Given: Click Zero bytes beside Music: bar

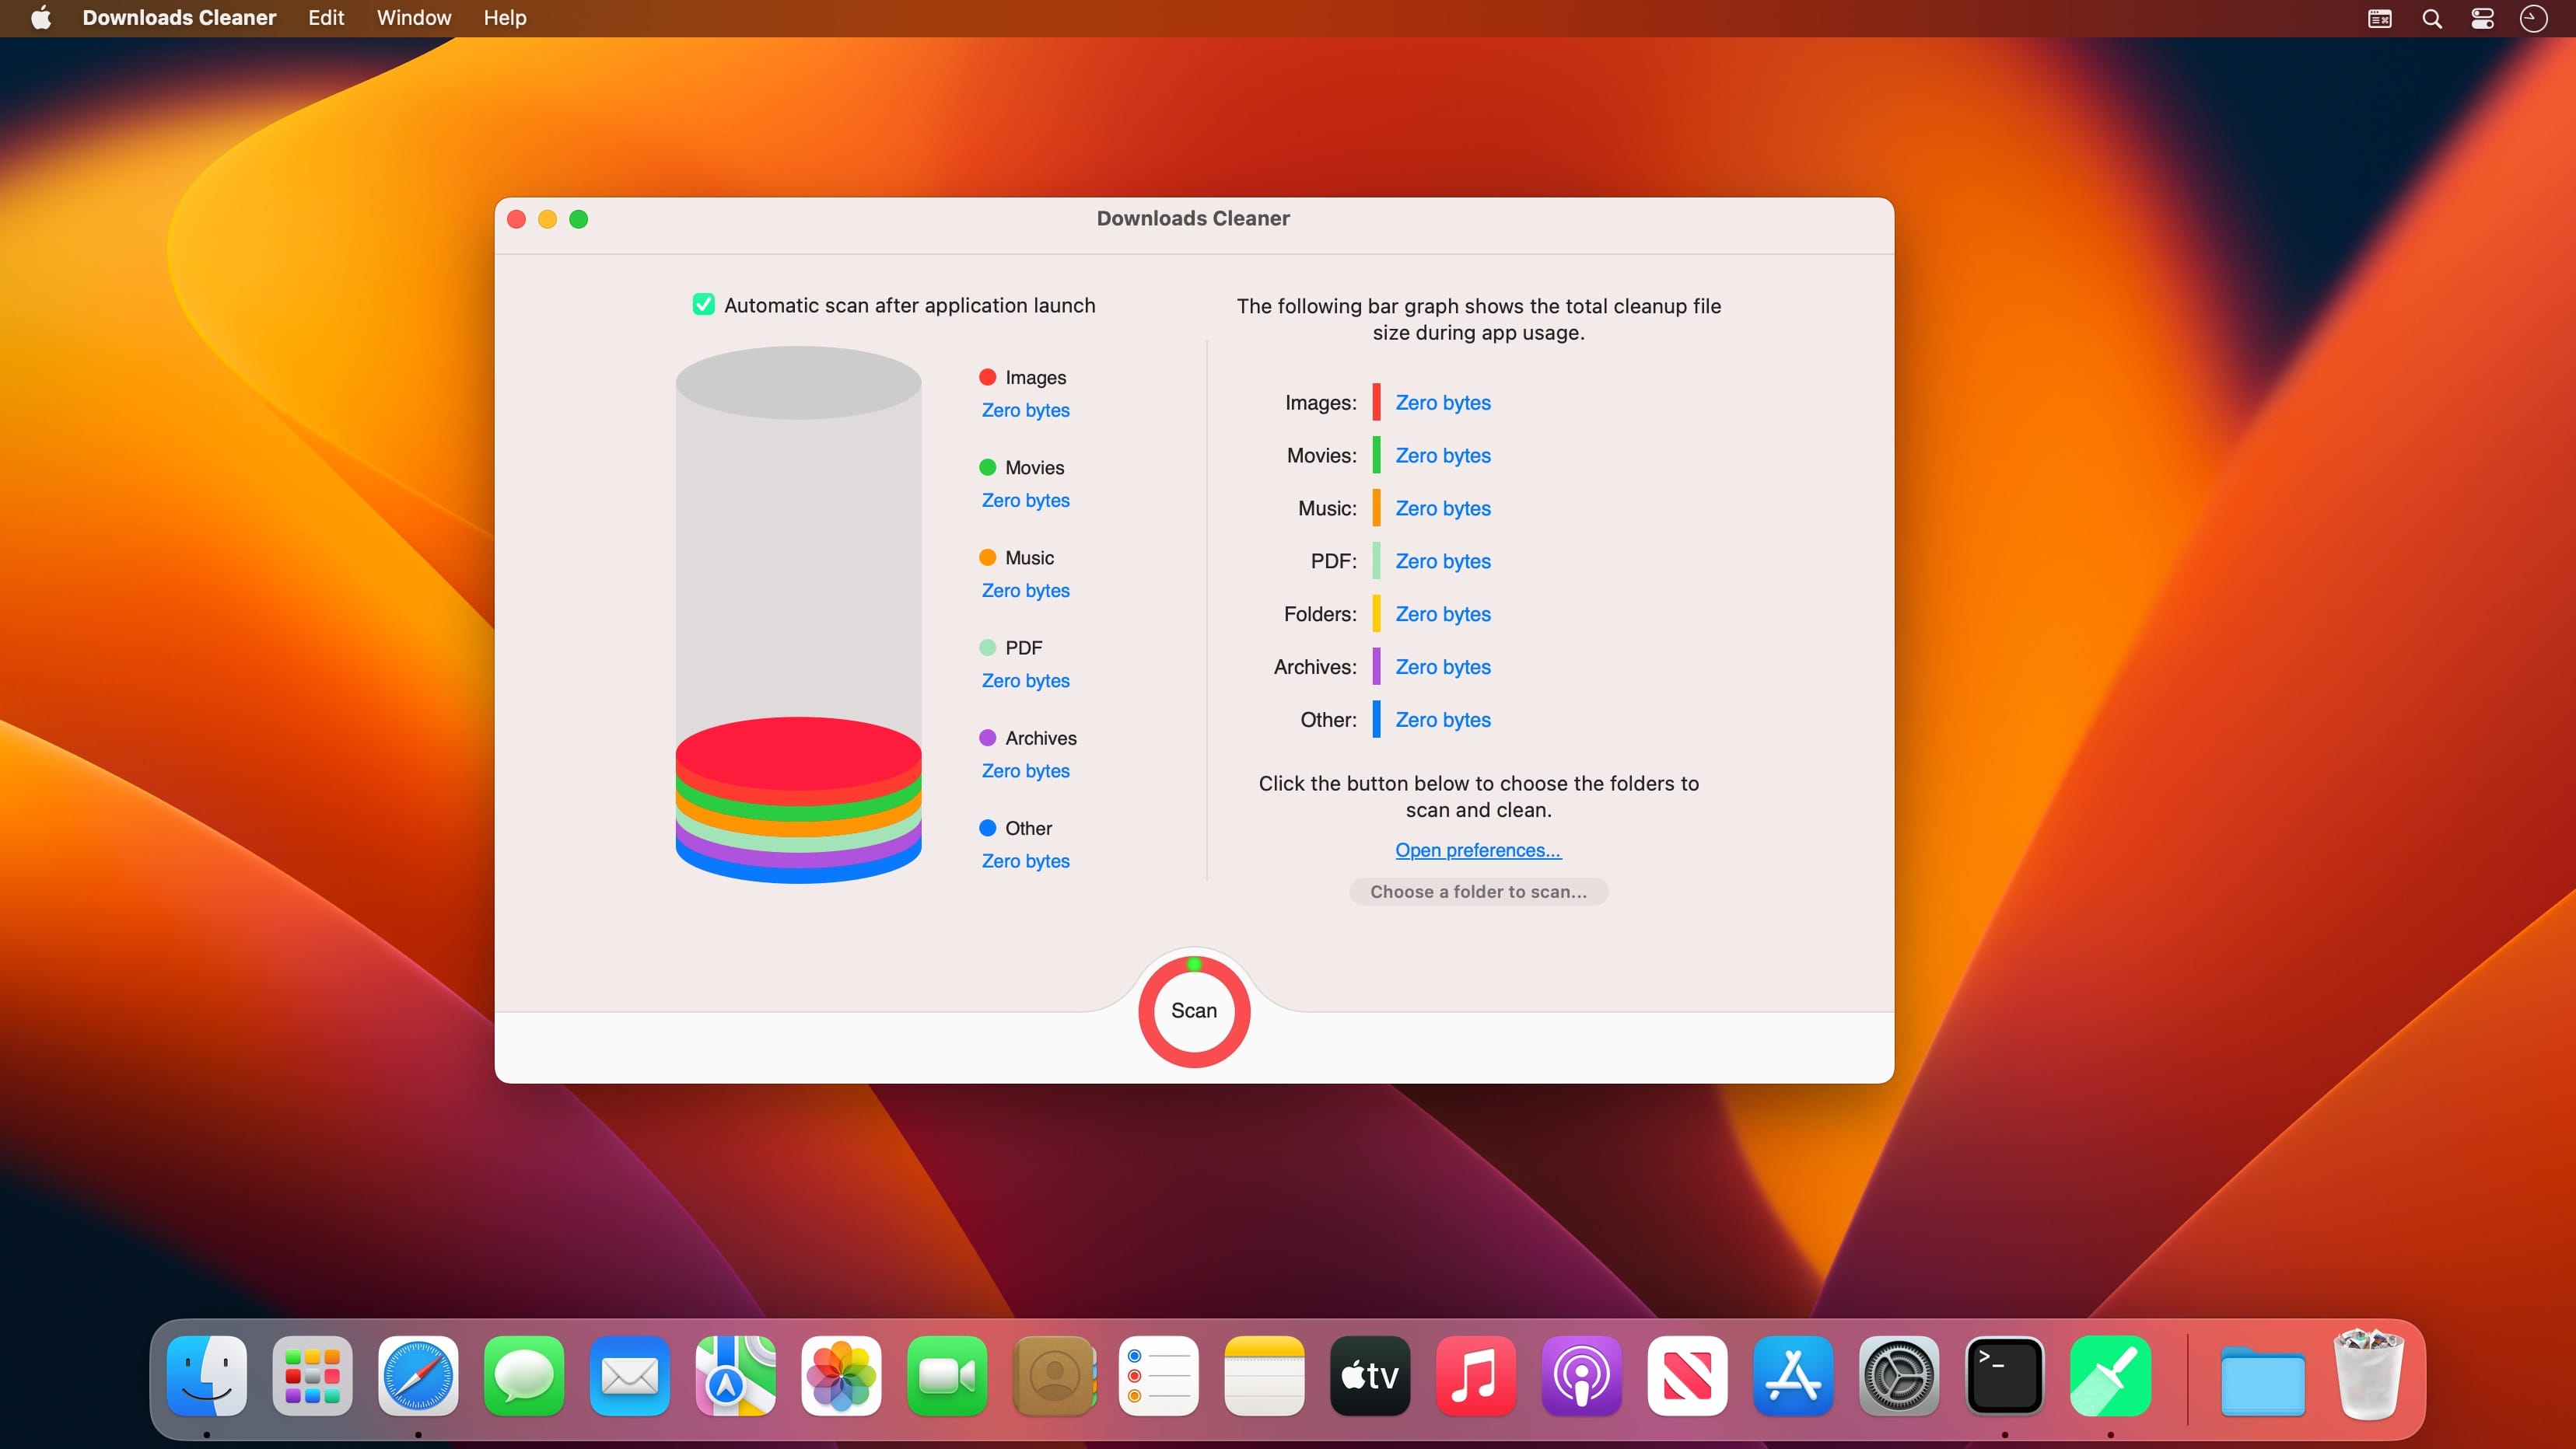Looking at the screenshot, I should [x=1443, y=508].
